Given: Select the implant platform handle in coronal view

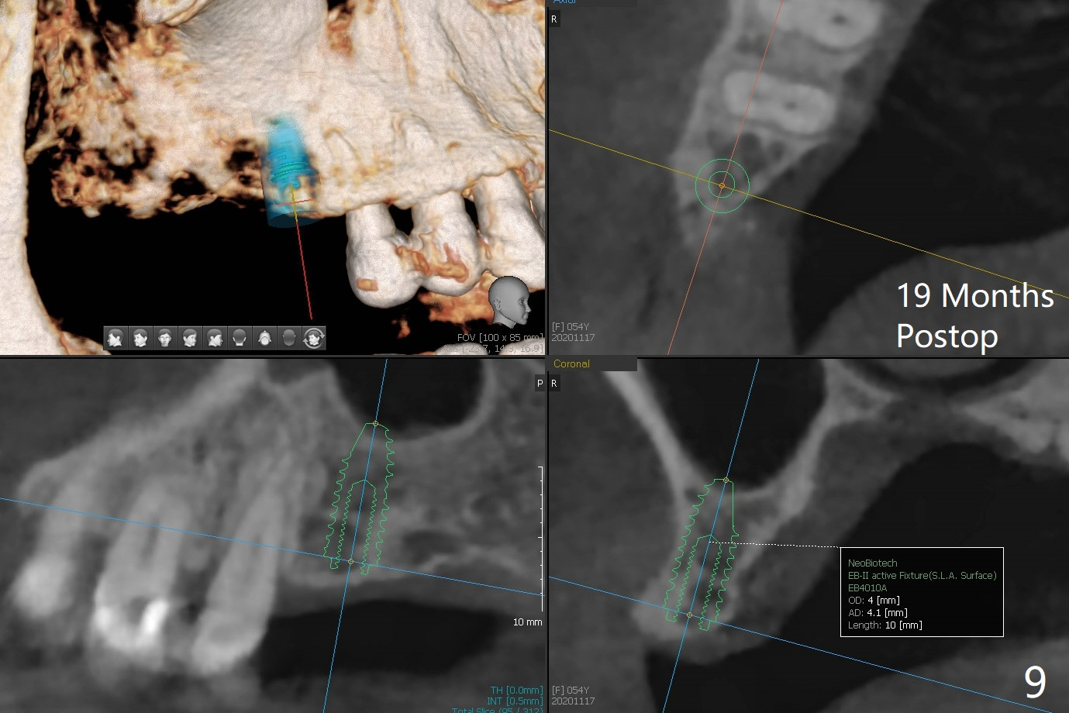Looking at the screenshot, I should (689, 615).
